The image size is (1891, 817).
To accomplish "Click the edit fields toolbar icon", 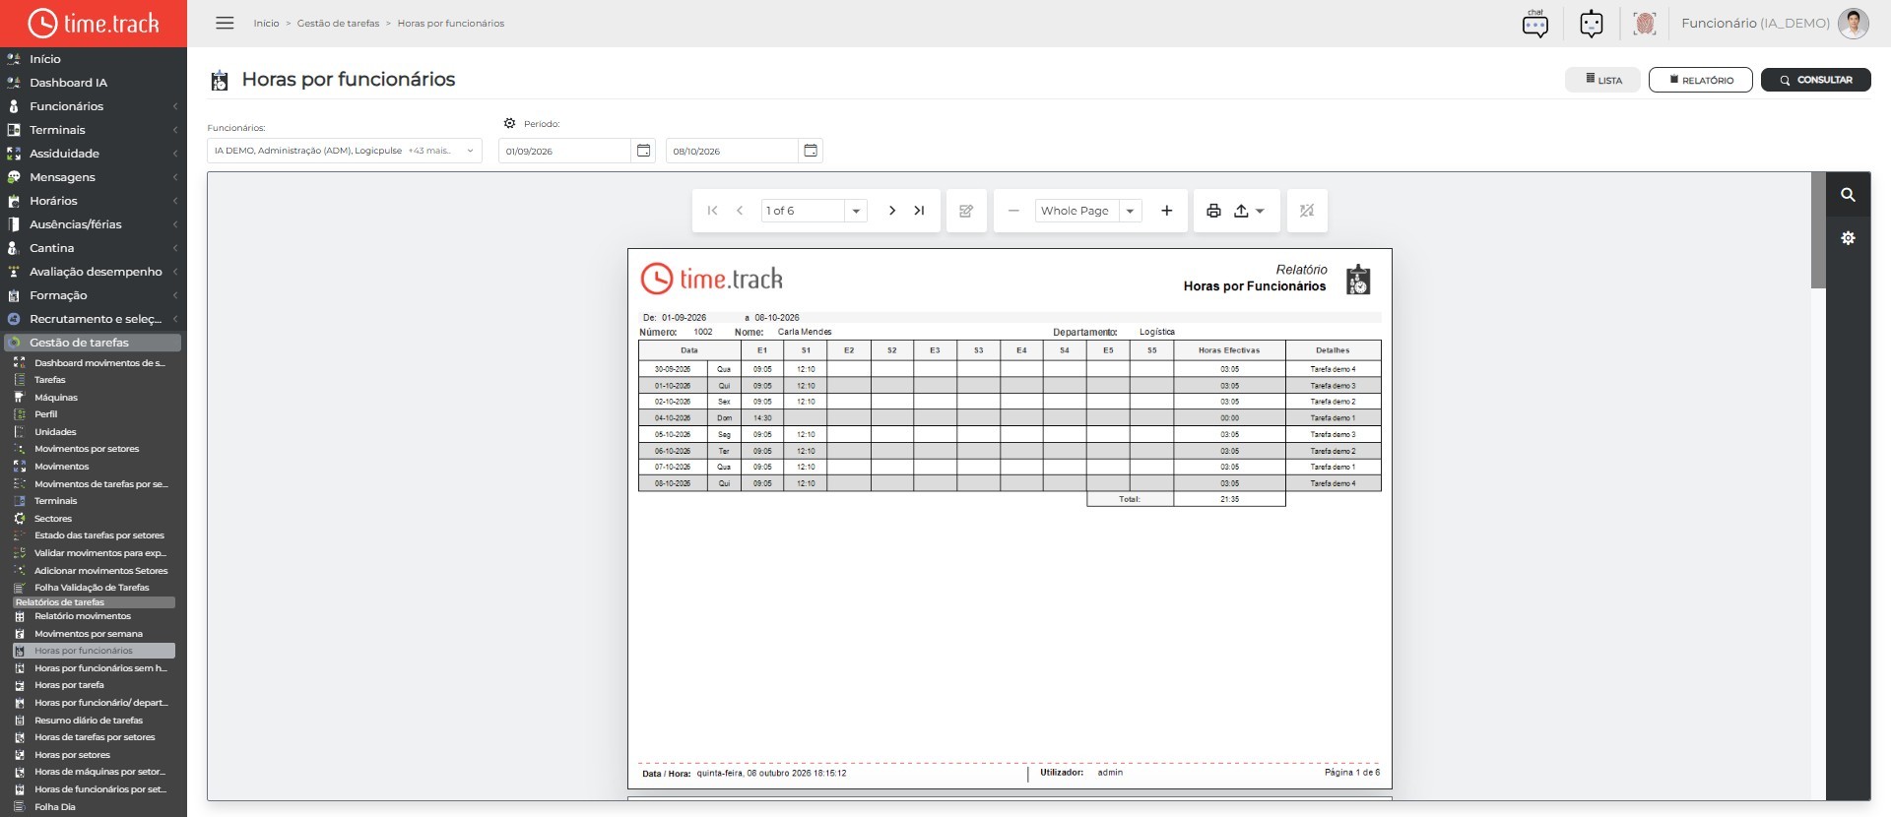I will (x=966, y=211).
